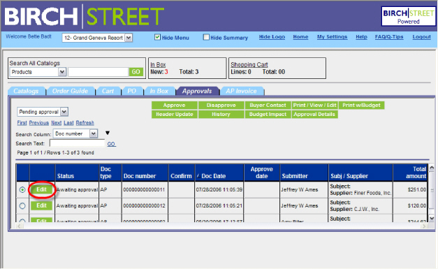Screen dimensions: 438x269
Task: Click the horizontal scrollbar under the table
Action: click(x=221, y=226)
